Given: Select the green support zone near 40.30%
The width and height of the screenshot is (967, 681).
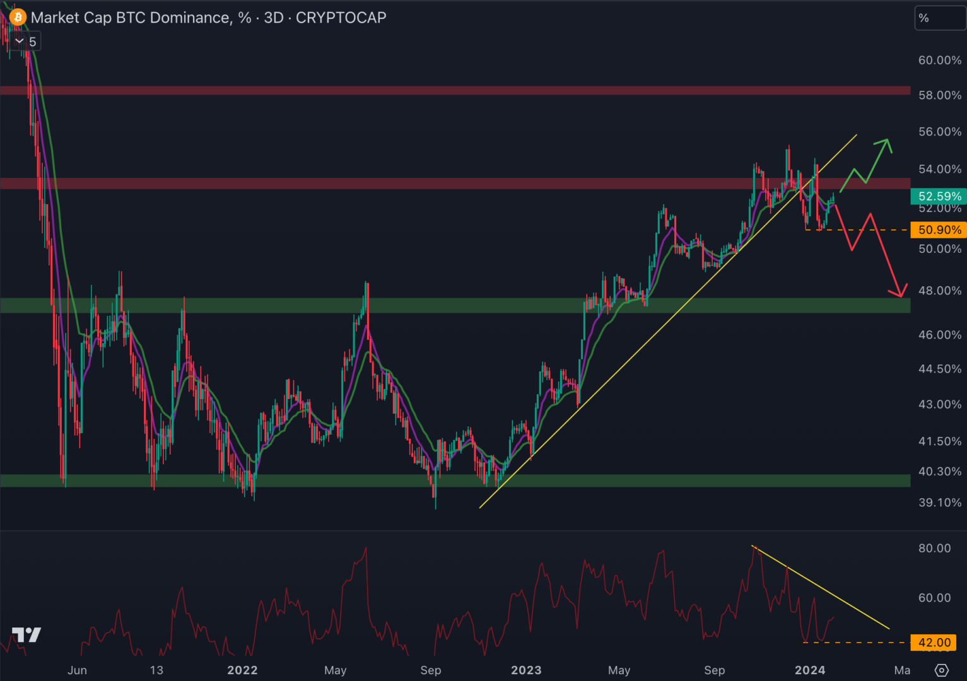Looking at the screenshot, I should [378, 480].
